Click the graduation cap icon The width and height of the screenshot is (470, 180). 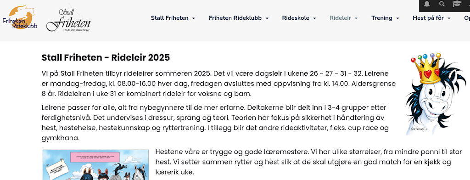[457, 4]
